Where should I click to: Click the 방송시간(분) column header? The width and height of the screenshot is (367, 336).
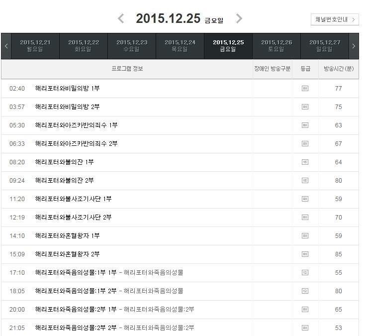point(339,69)
